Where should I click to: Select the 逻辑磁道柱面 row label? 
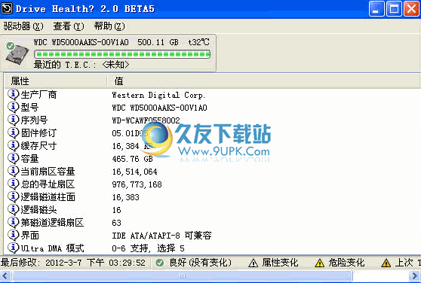click(x=48, y=197)
